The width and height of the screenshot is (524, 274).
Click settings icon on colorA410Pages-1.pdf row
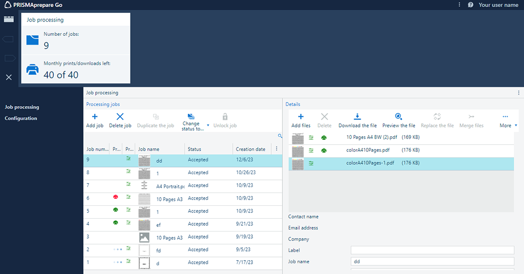311,163
